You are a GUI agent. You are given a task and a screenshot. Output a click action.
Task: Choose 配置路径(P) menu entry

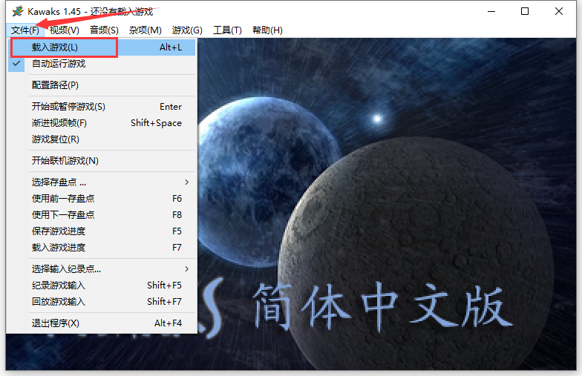point(55,85)
